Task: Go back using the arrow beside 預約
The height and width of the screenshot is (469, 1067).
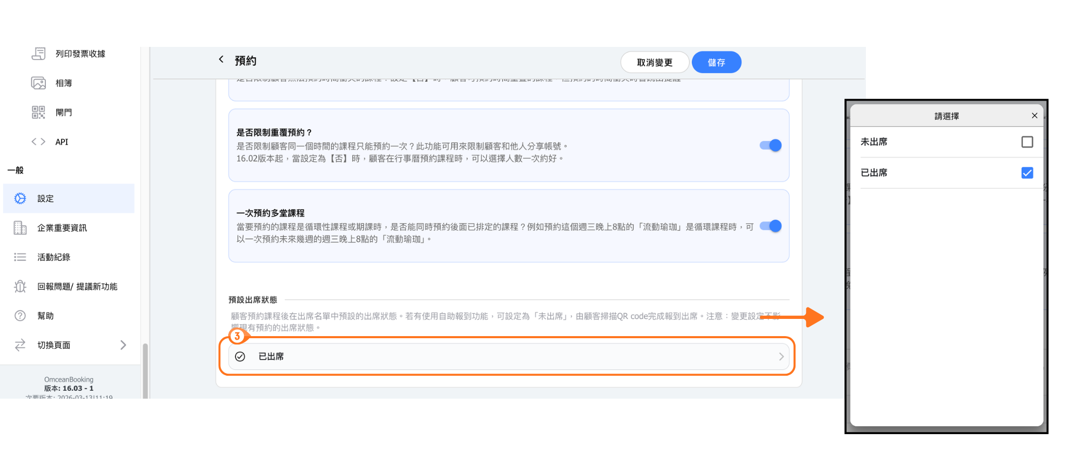Action: click(x=221, y=59)
